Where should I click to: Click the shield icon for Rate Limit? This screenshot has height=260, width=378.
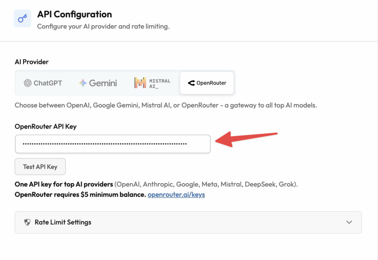tap(27, 222)
